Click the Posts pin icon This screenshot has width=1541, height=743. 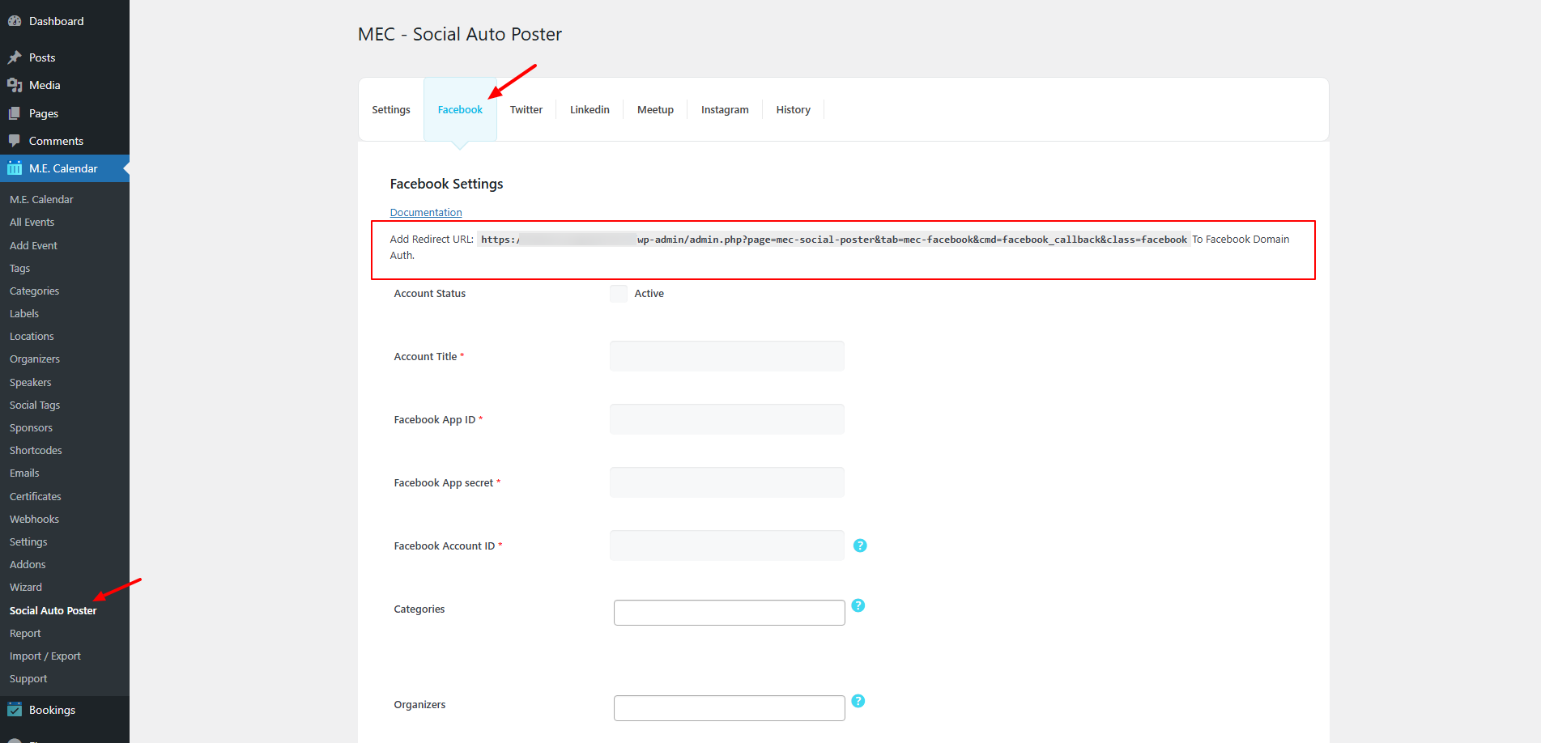click(15, 57)
